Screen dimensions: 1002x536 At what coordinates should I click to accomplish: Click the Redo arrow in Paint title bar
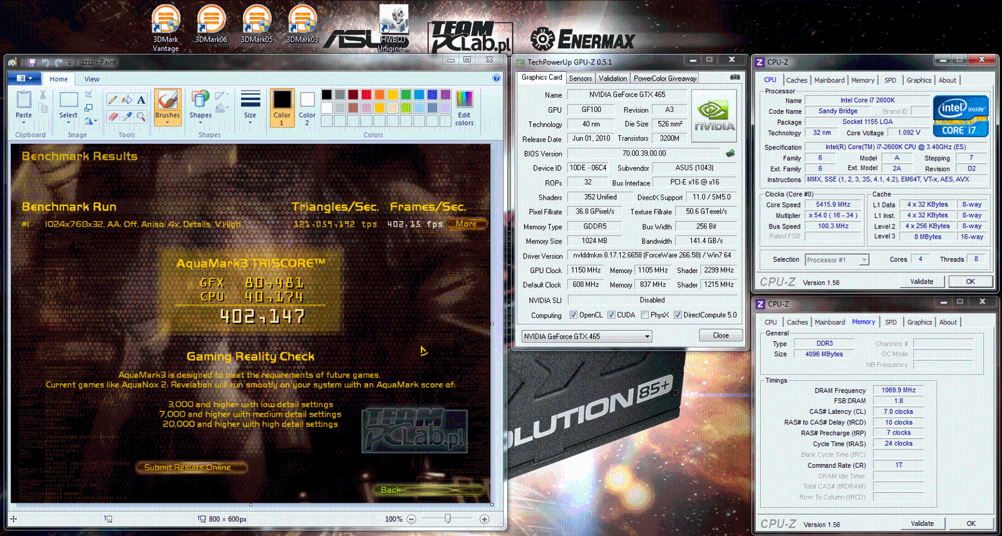click(58, 62)
